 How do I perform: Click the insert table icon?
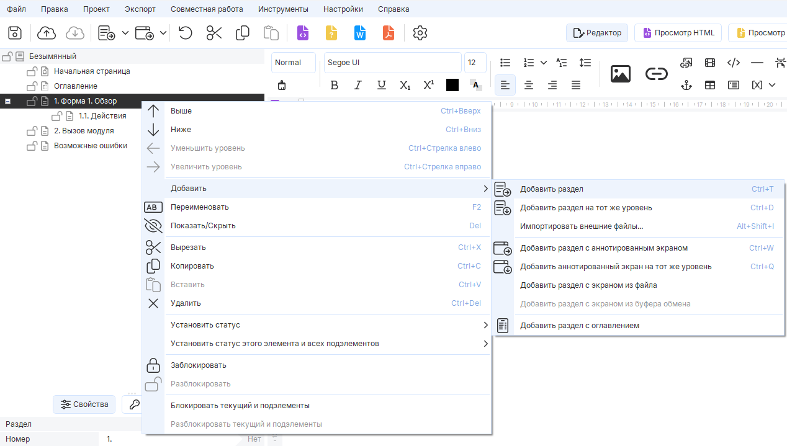coord(710,85)
